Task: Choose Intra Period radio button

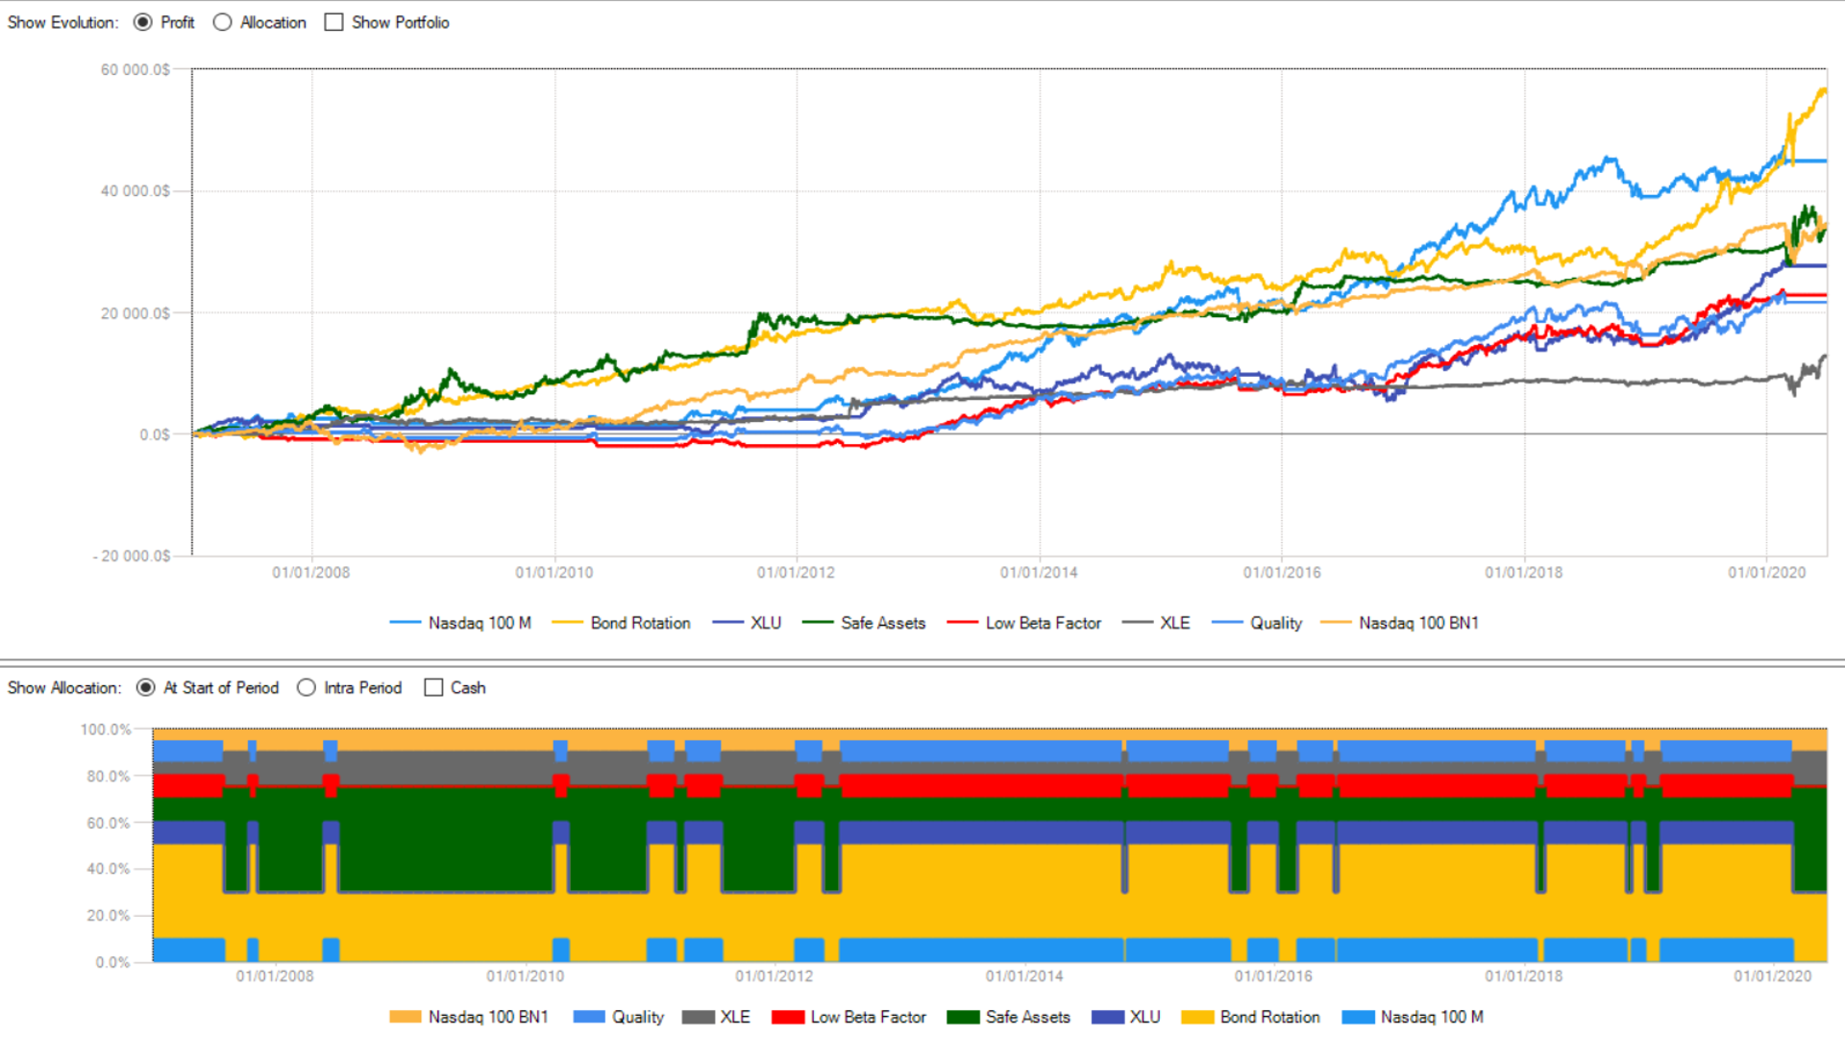Action: pyautogui.click(x=307, y=687)
